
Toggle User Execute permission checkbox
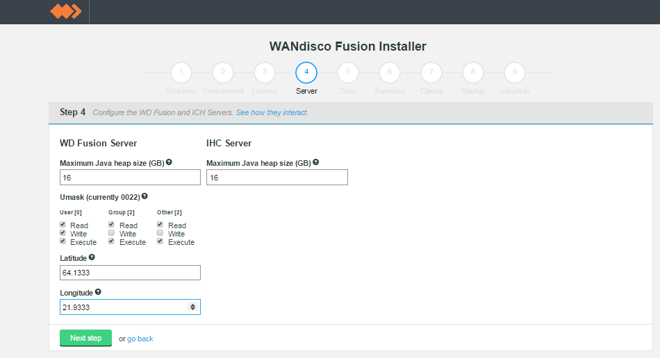[63, 241]
